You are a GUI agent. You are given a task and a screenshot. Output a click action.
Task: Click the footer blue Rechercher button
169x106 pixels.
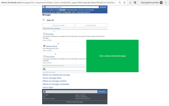[102, 92]
